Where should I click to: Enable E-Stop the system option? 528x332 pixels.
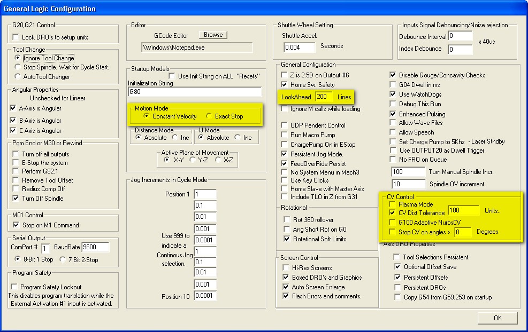coord(16,163)
